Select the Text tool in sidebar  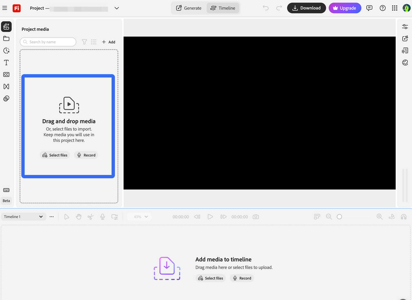click(x=6, y=62)
